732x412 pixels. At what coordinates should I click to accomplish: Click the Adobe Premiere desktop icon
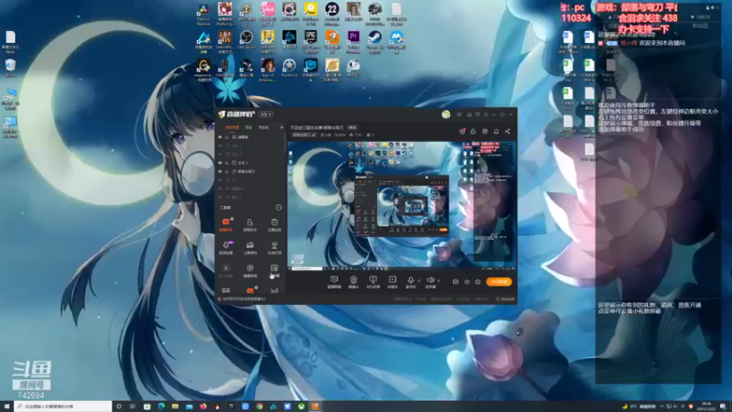pos(353,41)
